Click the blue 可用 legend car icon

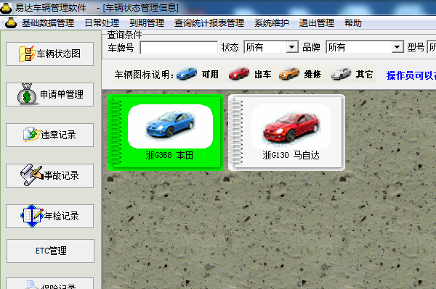(187, 74)
